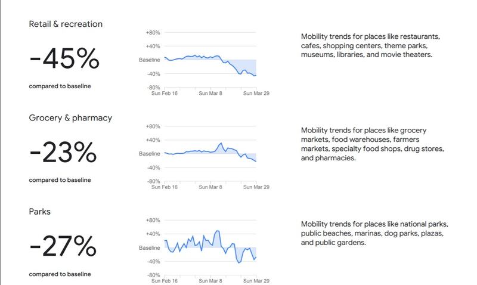477x285 pixels.
Task: Click the restaurants and cafes description text
Action: (366, 45)
